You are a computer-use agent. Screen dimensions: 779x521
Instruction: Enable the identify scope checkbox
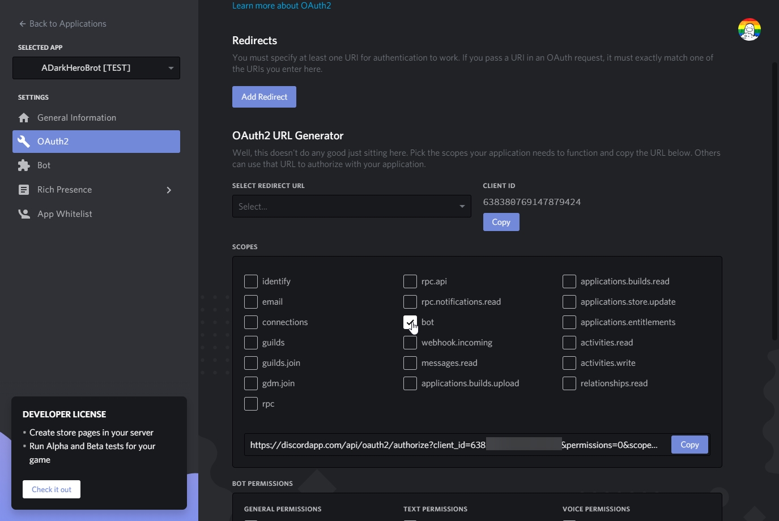point(251,281)
